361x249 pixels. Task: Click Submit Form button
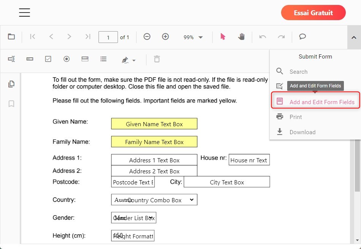coord(315,57)
